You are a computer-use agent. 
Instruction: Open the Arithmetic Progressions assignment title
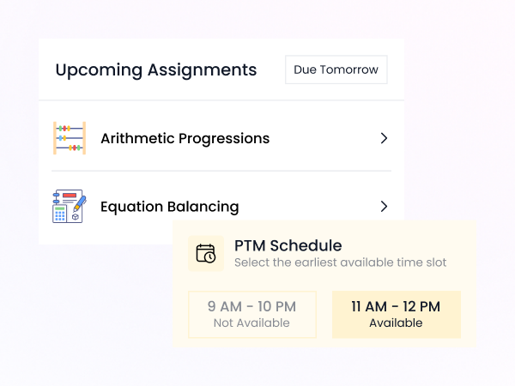(185, 138)
